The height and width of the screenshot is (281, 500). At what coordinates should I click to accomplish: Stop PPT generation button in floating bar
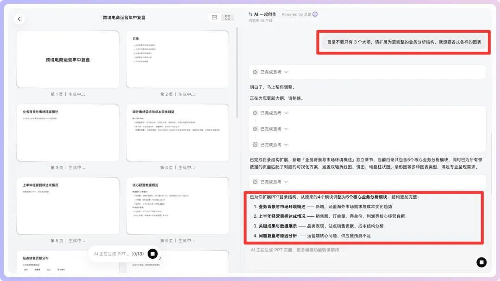[x=153, y=254]
